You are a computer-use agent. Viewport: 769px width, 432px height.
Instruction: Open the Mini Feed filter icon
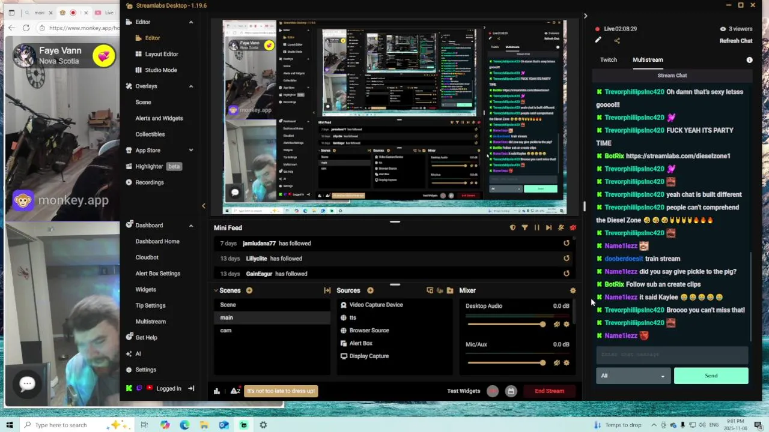point(524,228)
